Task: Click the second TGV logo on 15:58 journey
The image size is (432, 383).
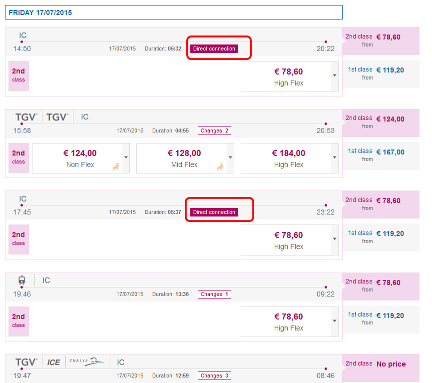Action: coord(57,117)
